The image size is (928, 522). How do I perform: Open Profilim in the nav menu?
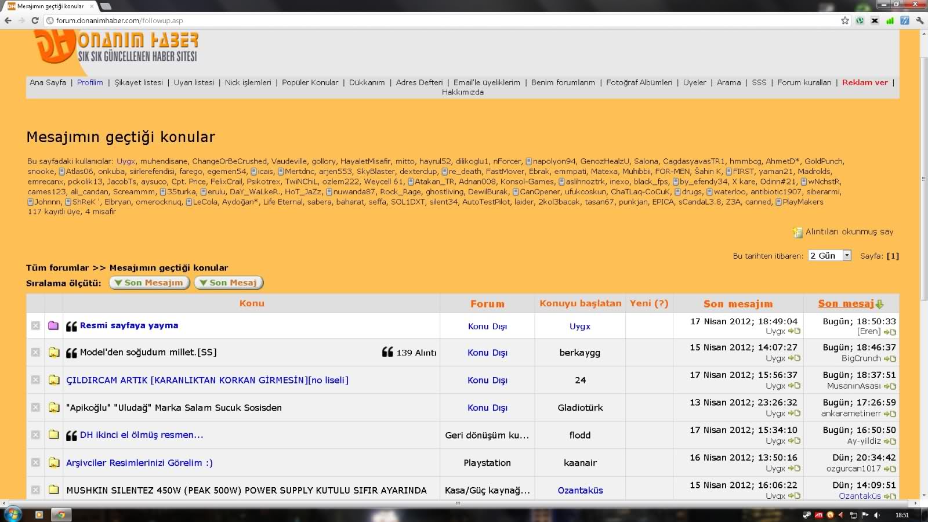90,82
